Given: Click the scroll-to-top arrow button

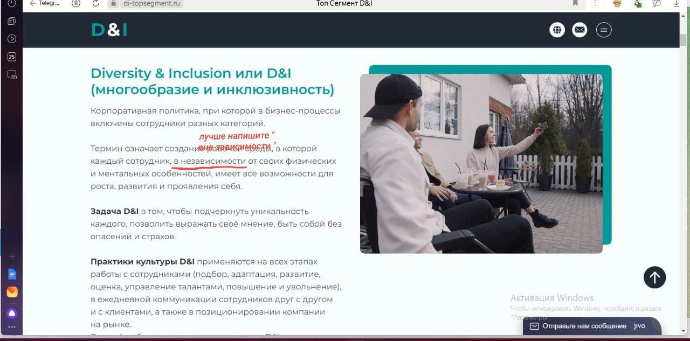Looking at the screenshot, I should 654,277.
